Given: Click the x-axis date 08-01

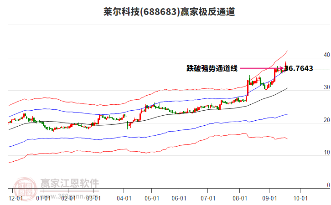Looking at the screenshot, I should click(240, 198).
